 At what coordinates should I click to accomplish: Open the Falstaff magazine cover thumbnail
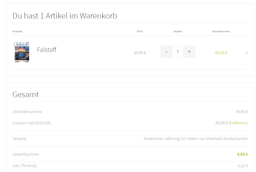click(x=21, y=51)
